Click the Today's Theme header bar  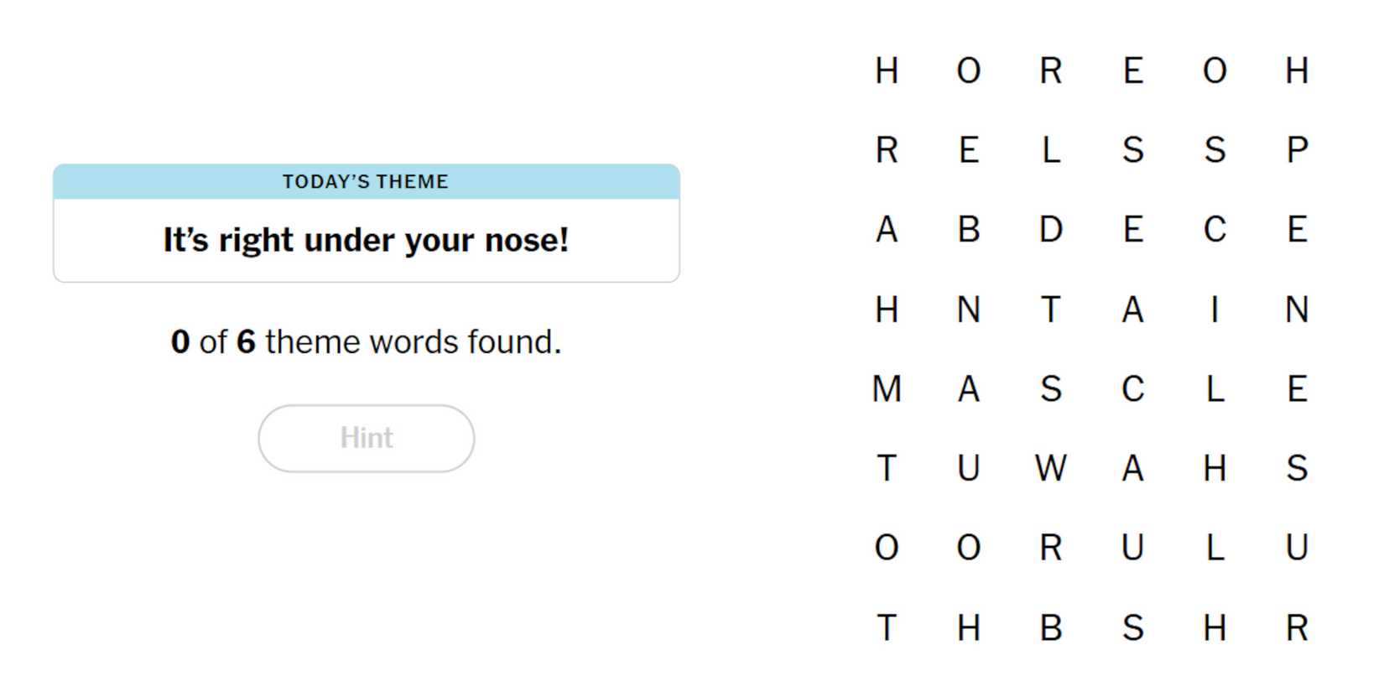(x=366, y=182)
